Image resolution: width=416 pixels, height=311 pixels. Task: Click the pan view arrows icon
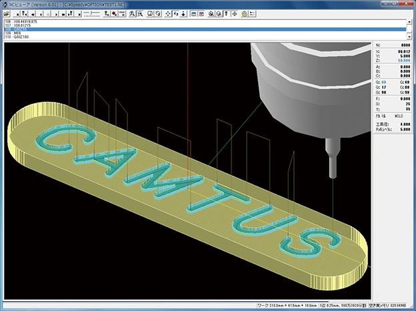pyautogui.click(x=168, y=13)
